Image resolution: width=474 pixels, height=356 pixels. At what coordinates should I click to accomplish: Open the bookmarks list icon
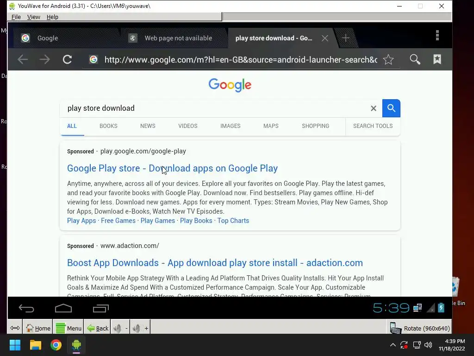(437, 59)
